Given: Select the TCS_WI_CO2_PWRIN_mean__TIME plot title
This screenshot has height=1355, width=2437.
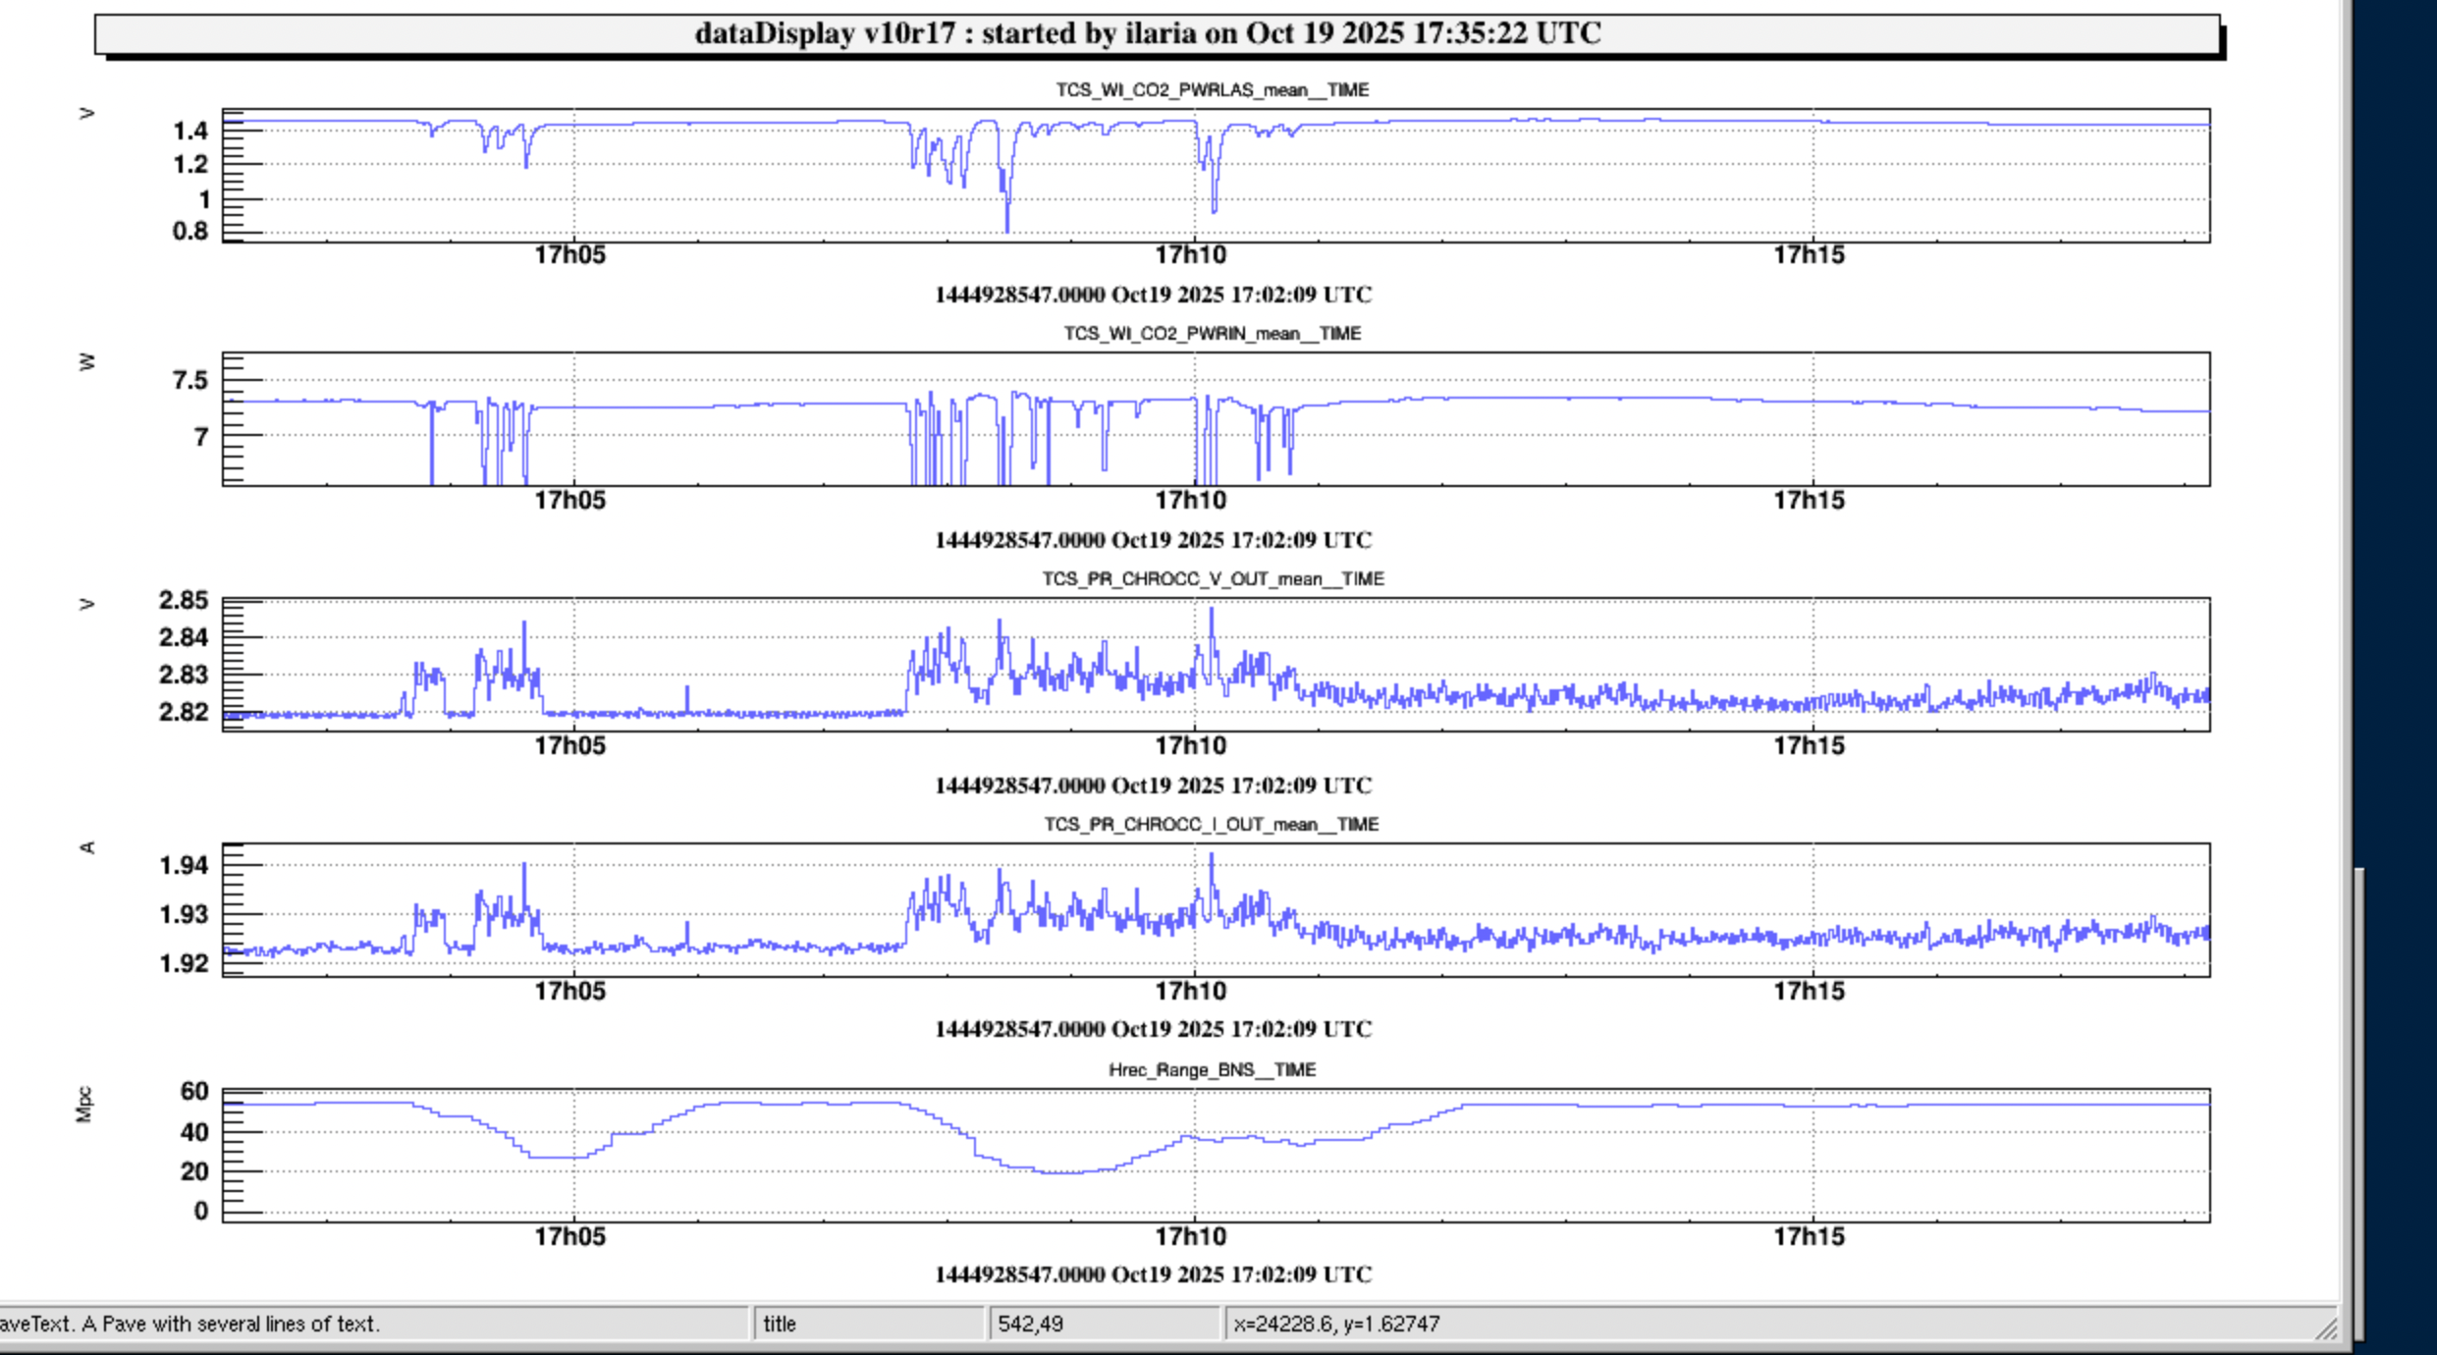Looking at the screenshot, I should pyautogui.click(x=1212, y=334).
